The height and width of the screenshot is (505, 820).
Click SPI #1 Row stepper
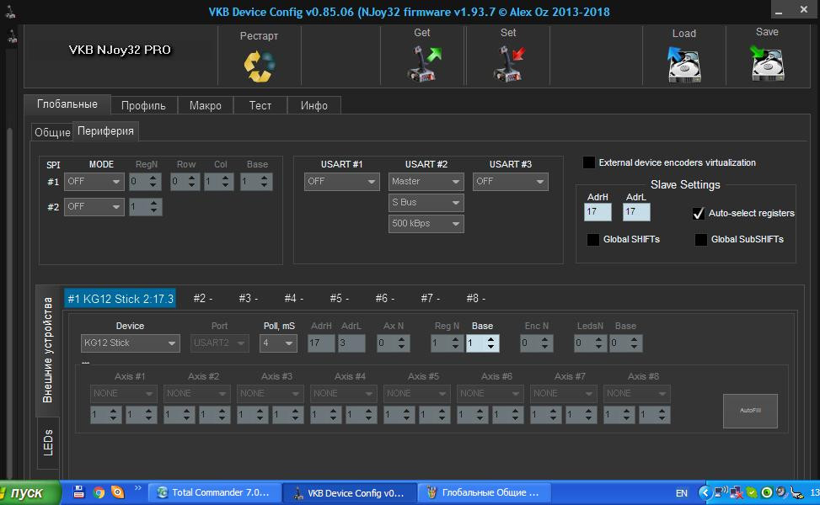pos(185,181)
